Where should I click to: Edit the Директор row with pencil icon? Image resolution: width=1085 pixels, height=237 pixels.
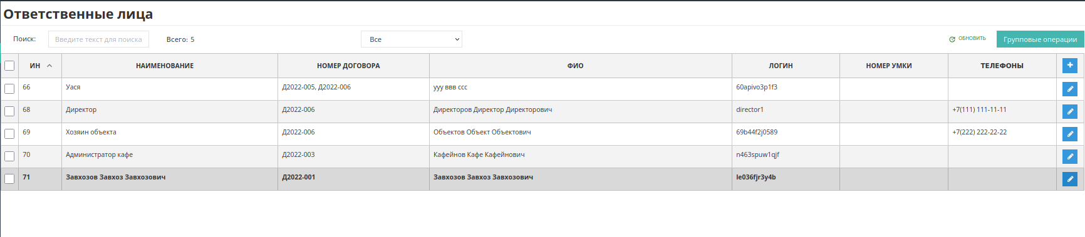coord(1070,111)
